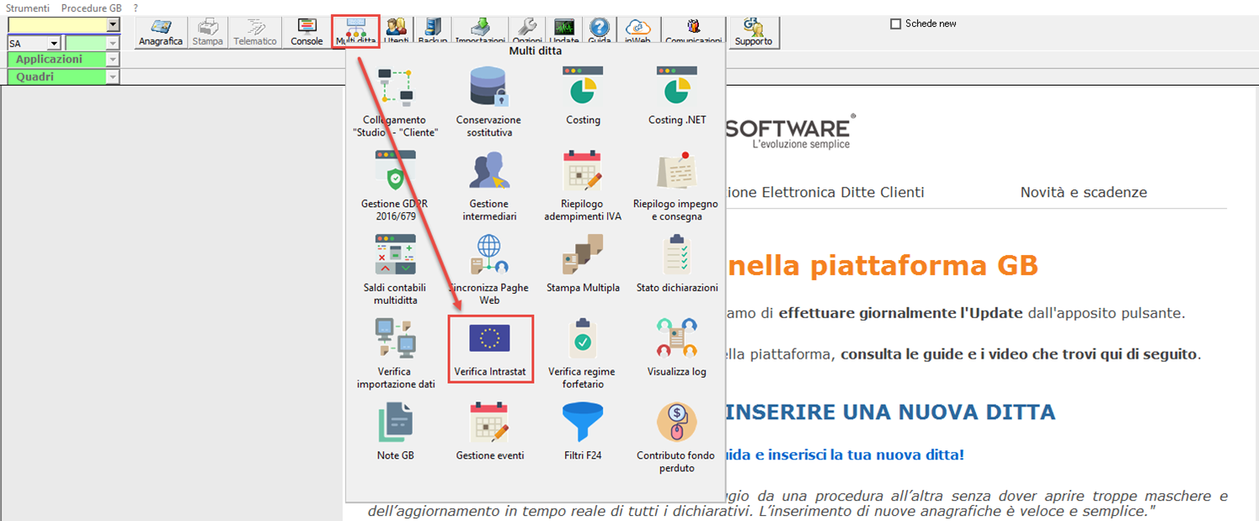This screenshot has width=1259, height=521.
Task: Click the 'nella piattaforma GB' orange heading
Action: [882, 266]
